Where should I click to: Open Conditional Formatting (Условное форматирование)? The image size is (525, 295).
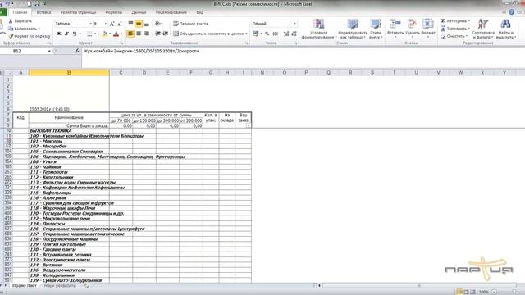[x=319, y=29]
